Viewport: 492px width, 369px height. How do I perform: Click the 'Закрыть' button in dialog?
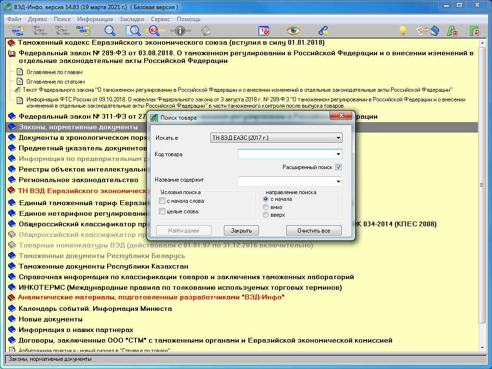(x=241, y=231)
